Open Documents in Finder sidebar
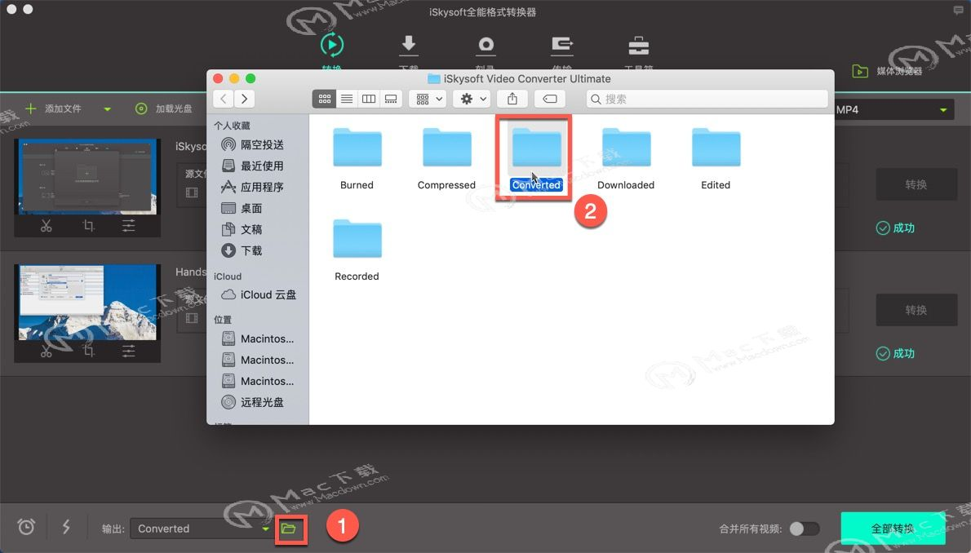971x553 pixels. tap(242, 229)
